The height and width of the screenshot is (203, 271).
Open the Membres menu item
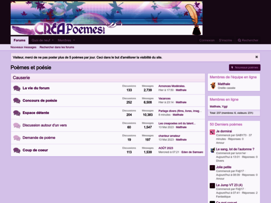[64, 40]
